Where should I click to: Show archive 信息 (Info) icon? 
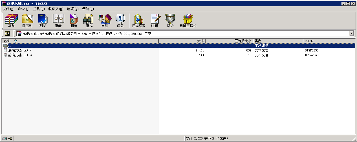click(x=120, y=21)
